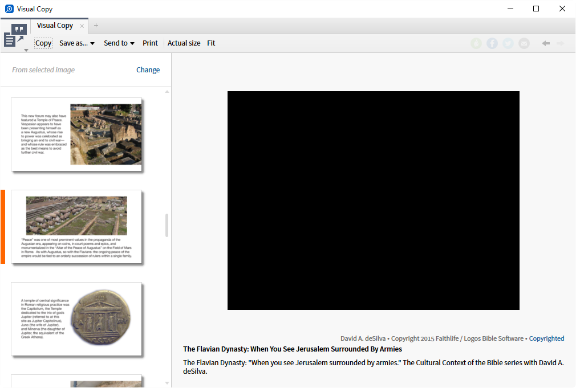Share the image via the Faithlife flame icon
Screen dimensions: 576x388
[476, 43]
